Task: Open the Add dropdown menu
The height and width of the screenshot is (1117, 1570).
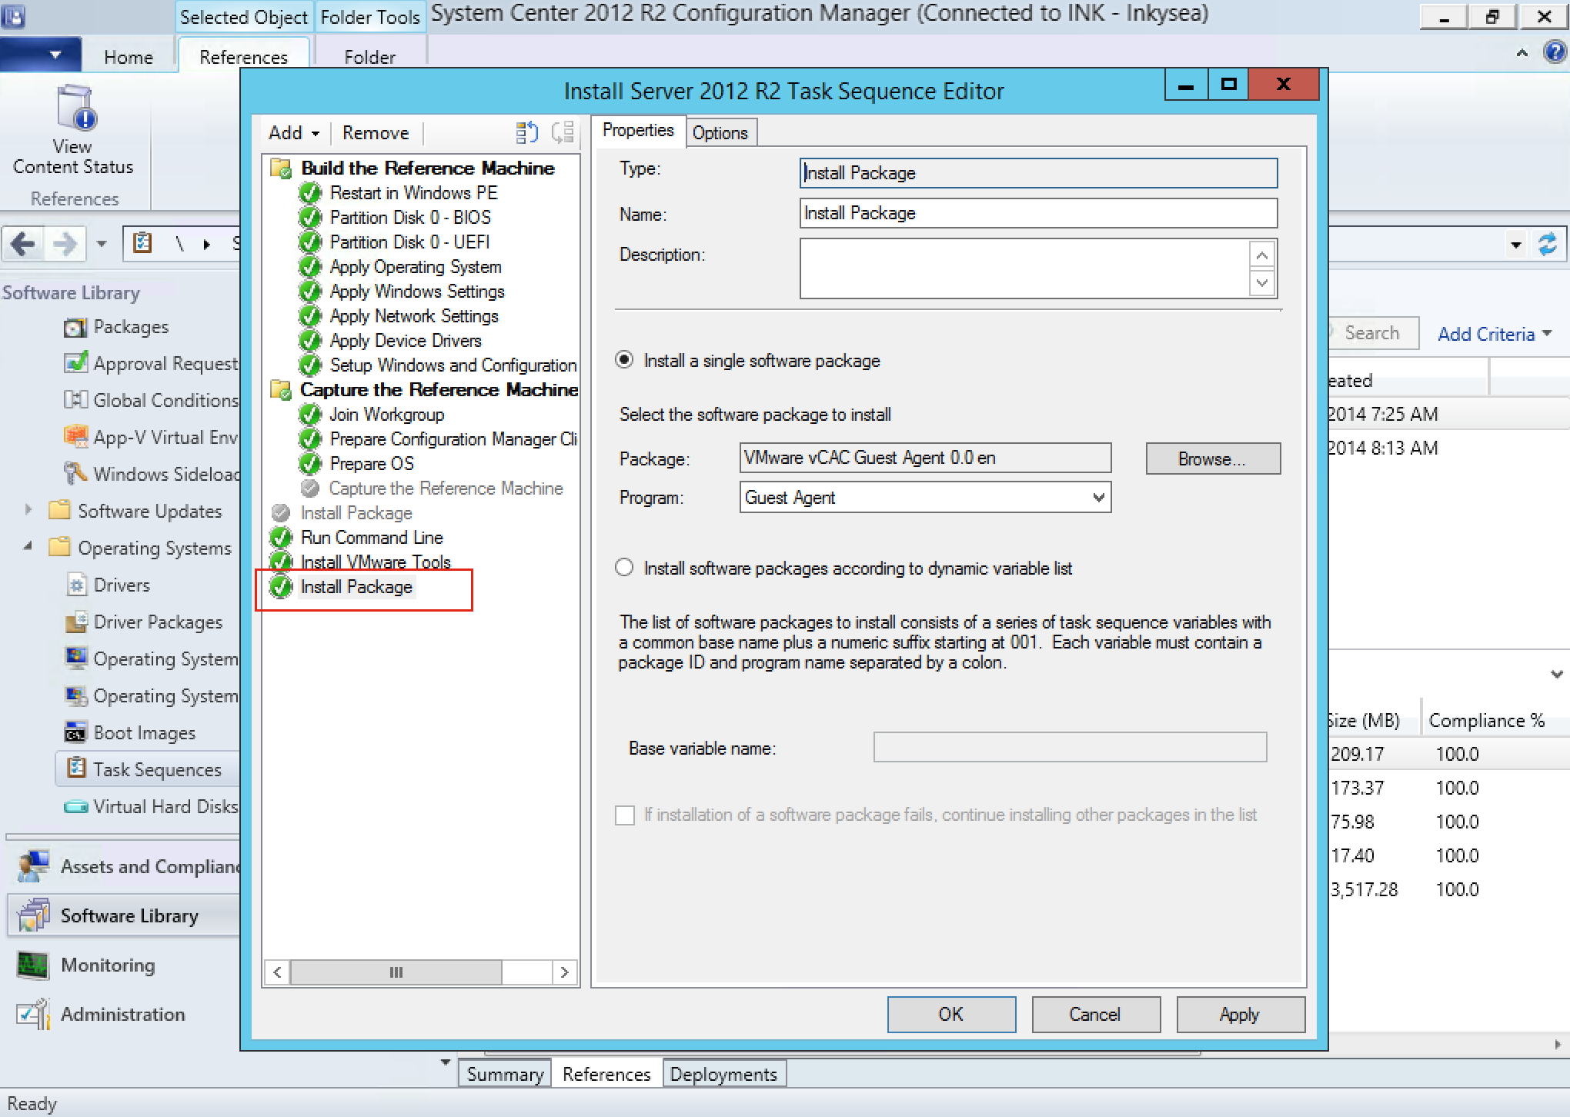Action: coord(293,133)
